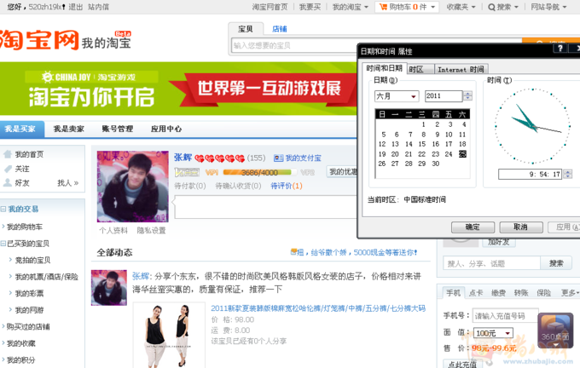580x368 pixels.
Task: Click the 隐私设置 link
Action: (x=151, y=231)
